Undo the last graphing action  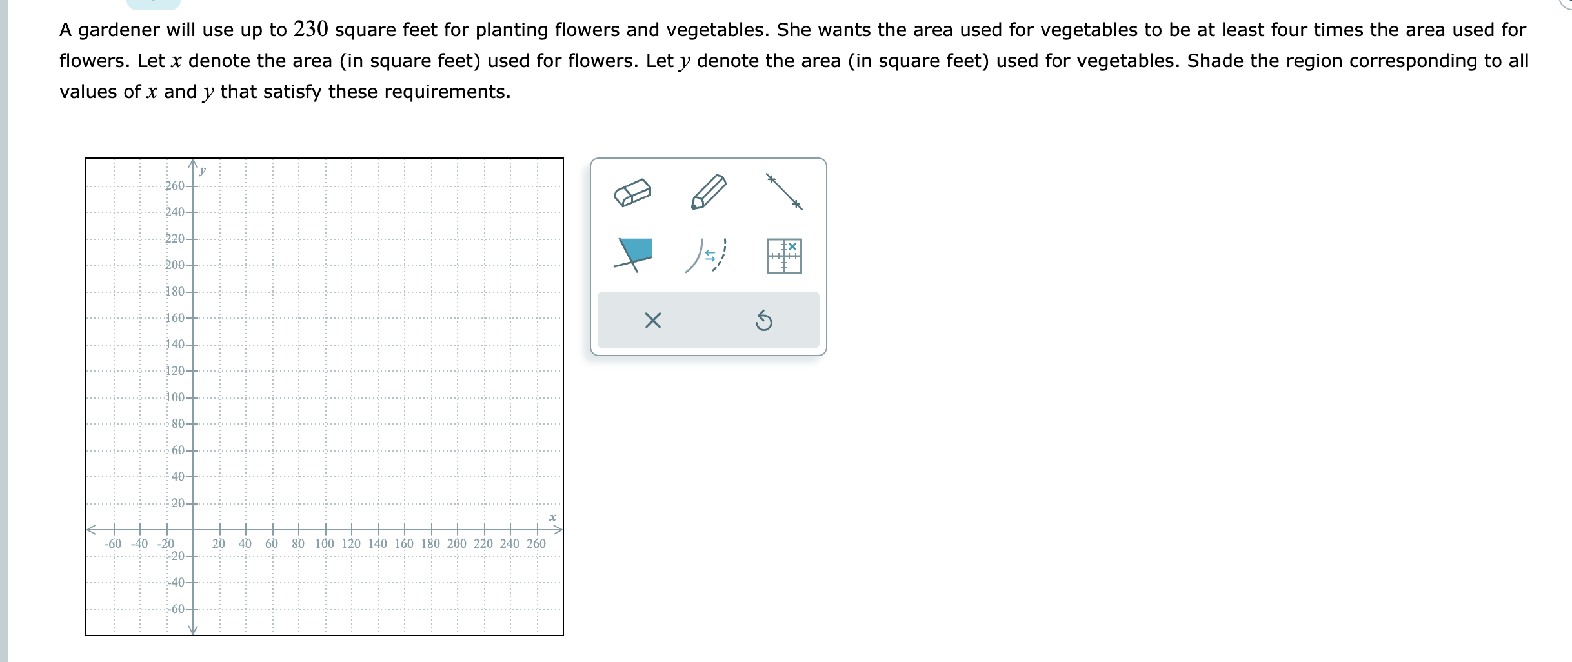[763, 319]
